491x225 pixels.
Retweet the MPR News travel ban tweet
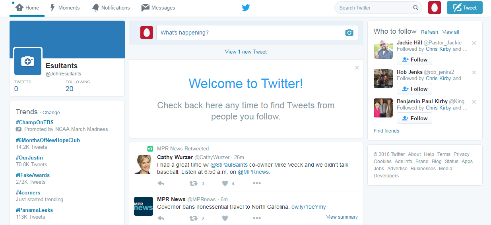click(193, 218)
